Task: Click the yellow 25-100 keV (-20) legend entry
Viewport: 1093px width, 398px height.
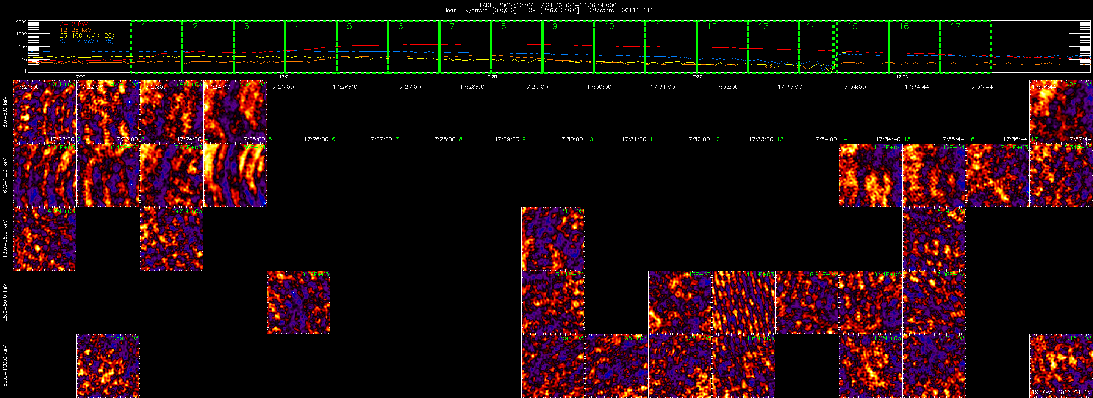Action: [x=87, y=36]
